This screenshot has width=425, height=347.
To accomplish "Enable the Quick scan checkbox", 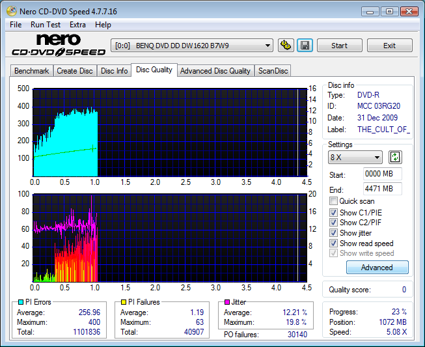I will tap(334, 201).
